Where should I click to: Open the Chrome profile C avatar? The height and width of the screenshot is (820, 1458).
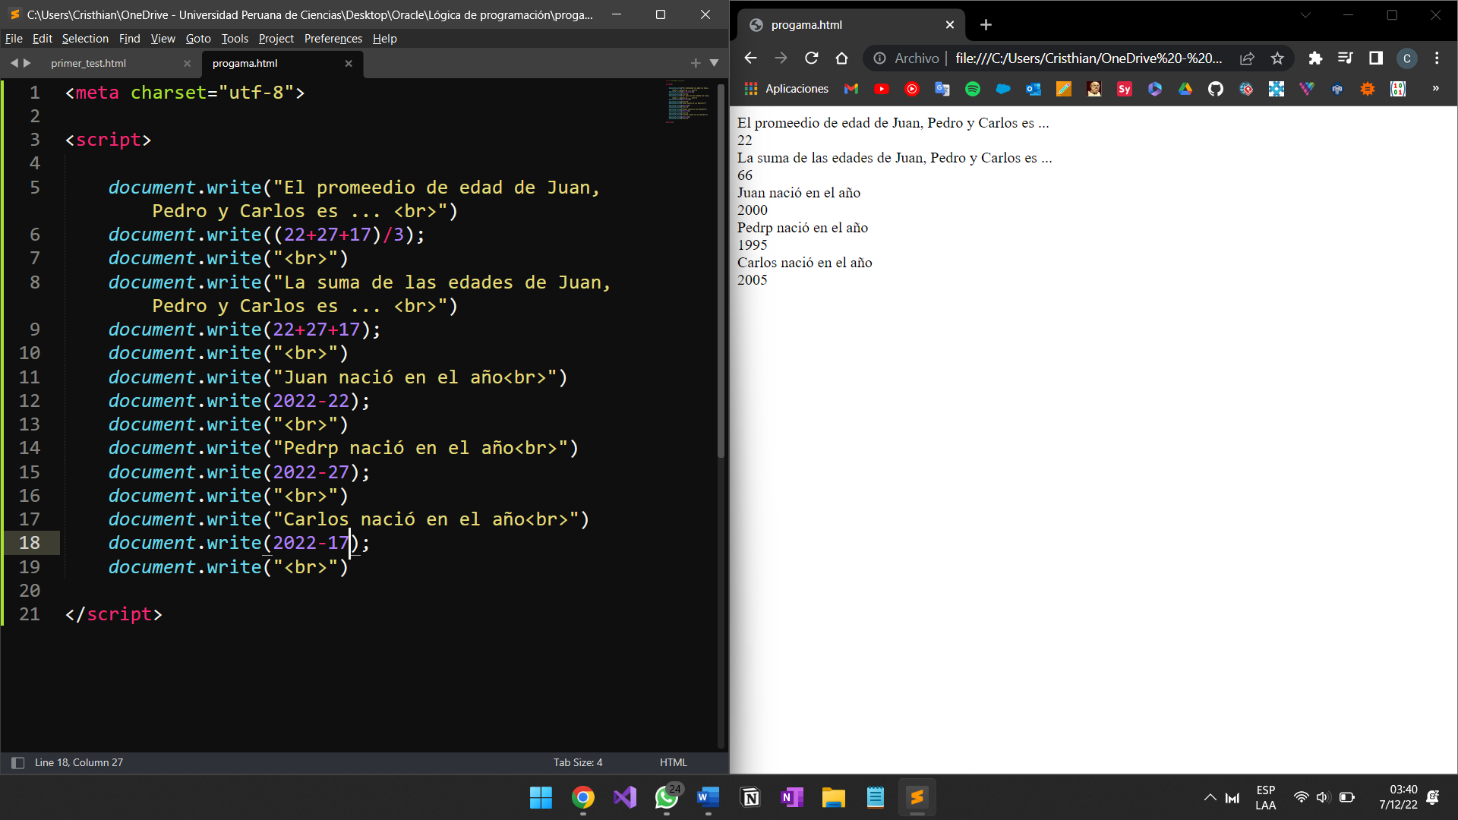point(1406,58)
